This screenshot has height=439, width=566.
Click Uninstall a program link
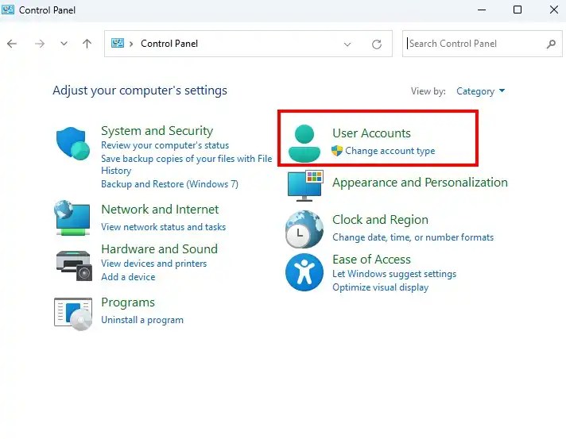click(x=142, y=320)
